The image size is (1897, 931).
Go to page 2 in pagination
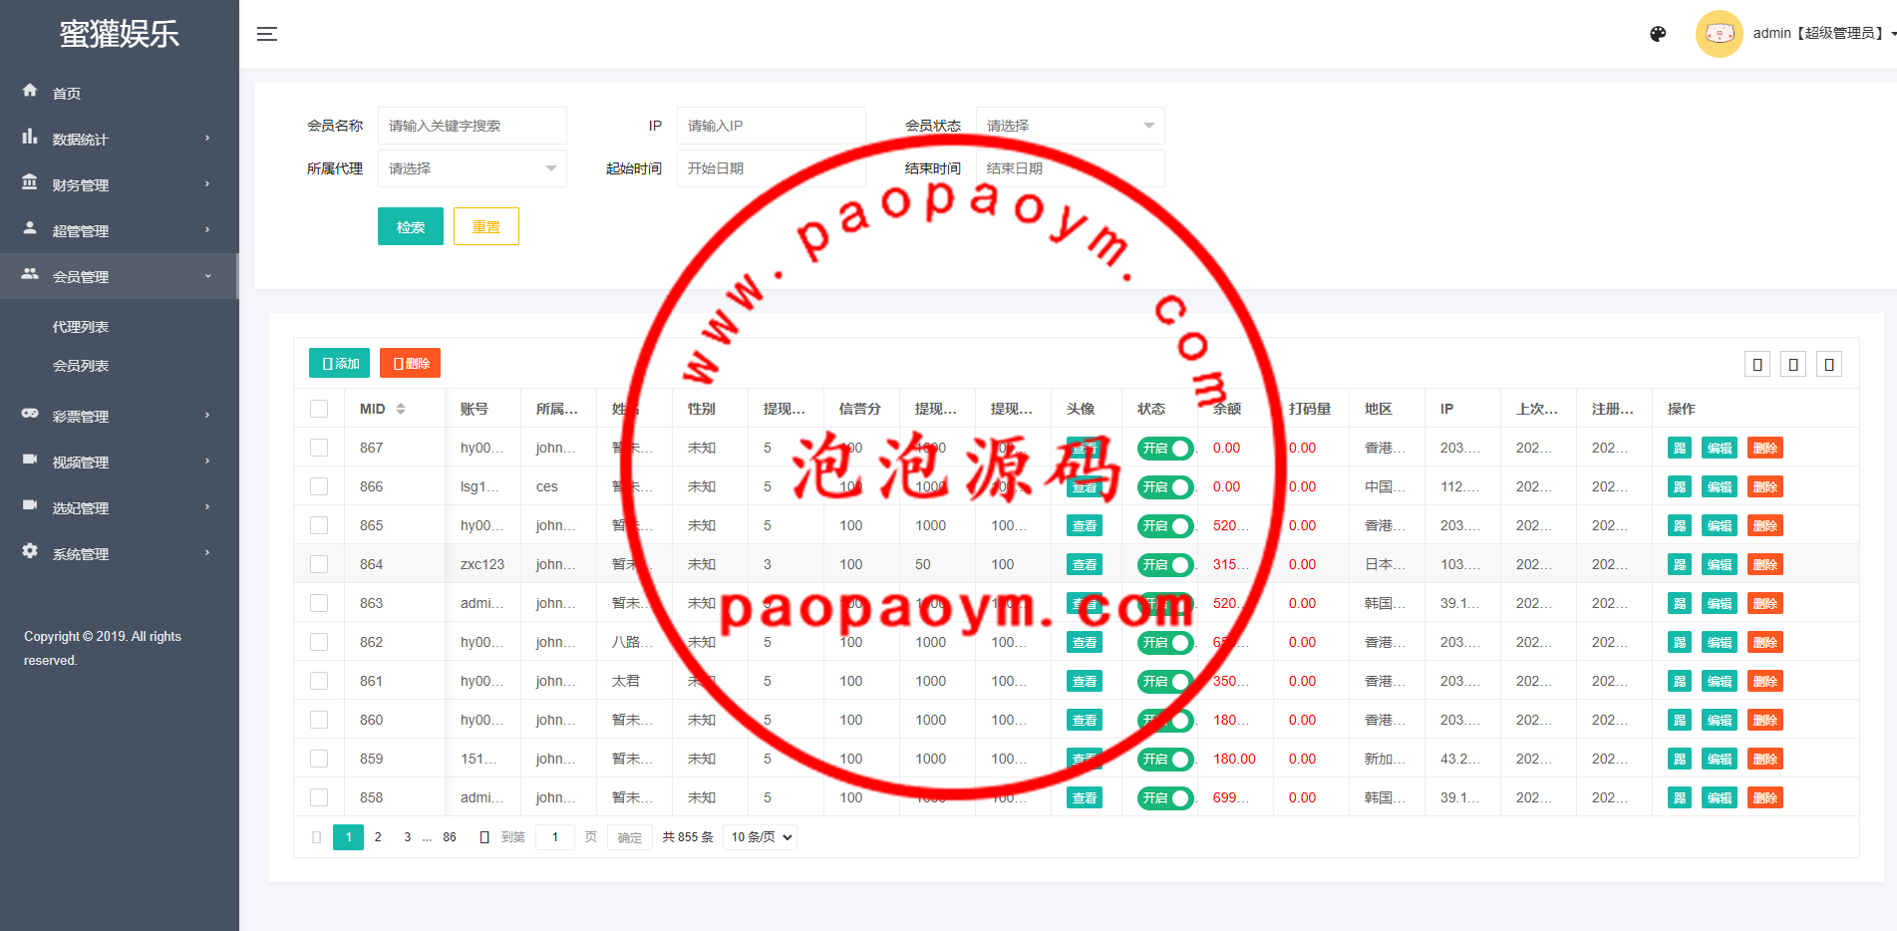[378, 837]
